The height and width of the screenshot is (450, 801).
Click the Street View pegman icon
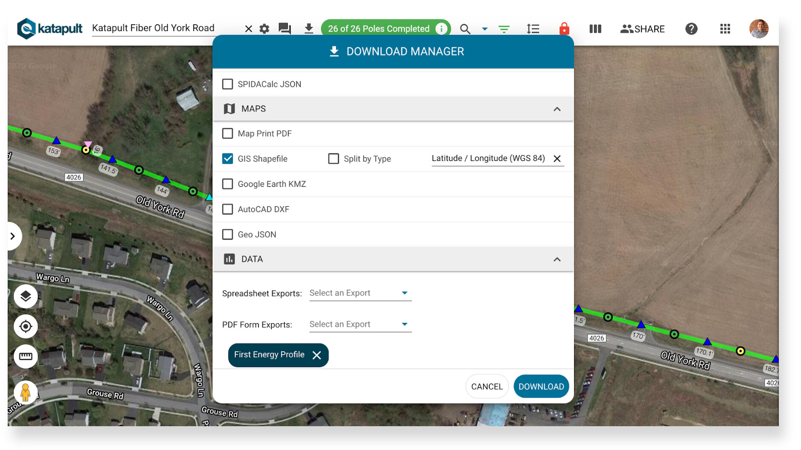(26, 392)
